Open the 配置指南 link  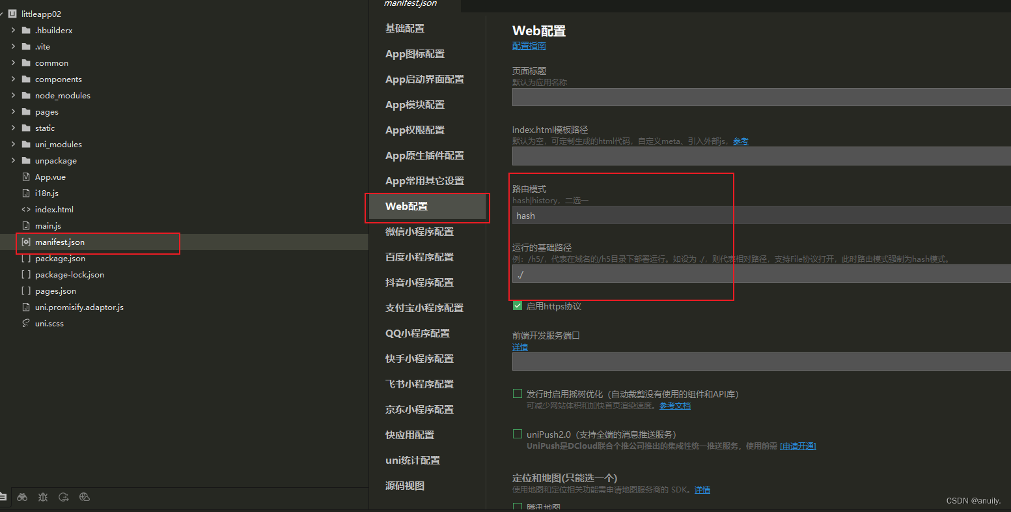tap(529, 46)
